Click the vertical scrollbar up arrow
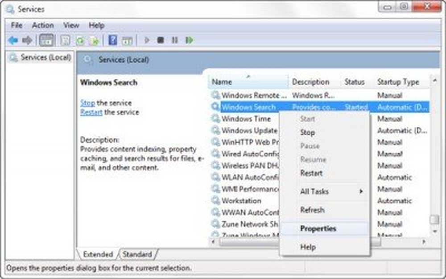 click(x=434, y=80)
